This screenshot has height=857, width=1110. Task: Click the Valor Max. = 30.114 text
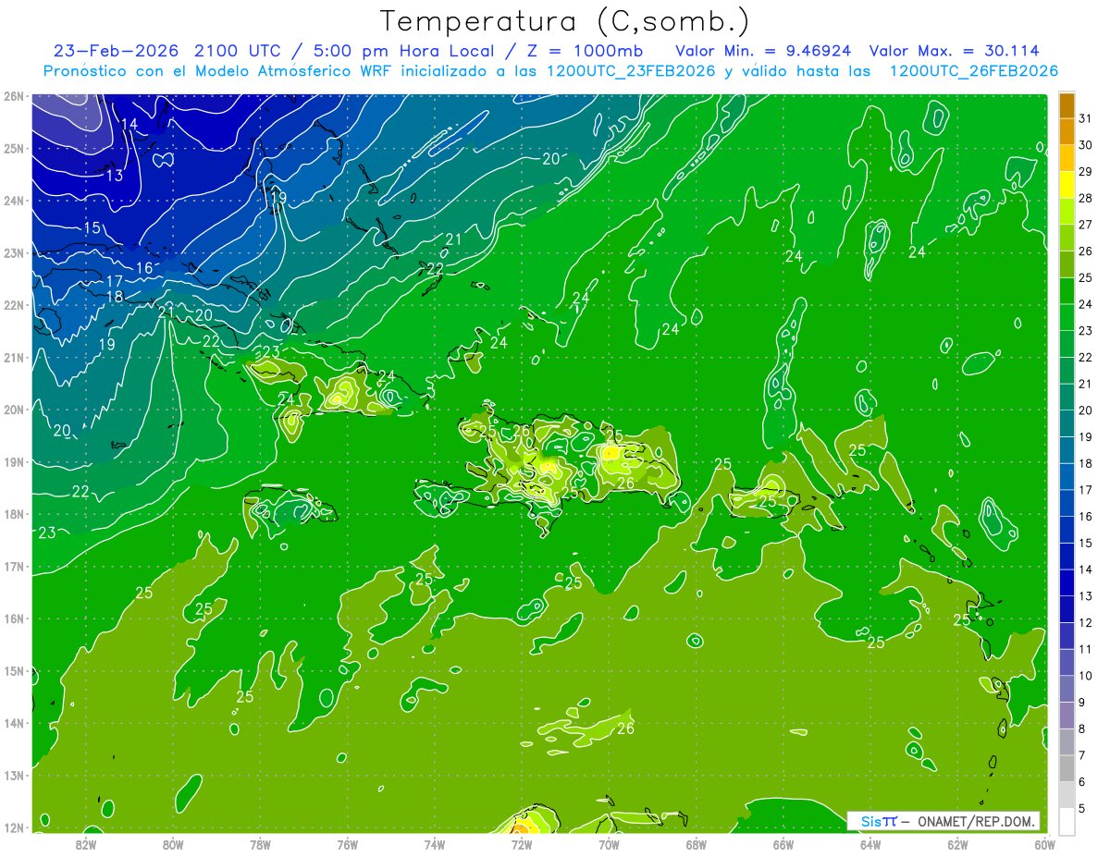pos(956,51)
